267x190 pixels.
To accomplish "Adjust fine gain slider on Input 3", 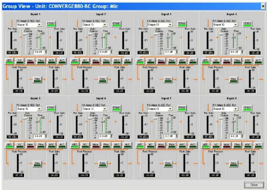I will point(168,37).
